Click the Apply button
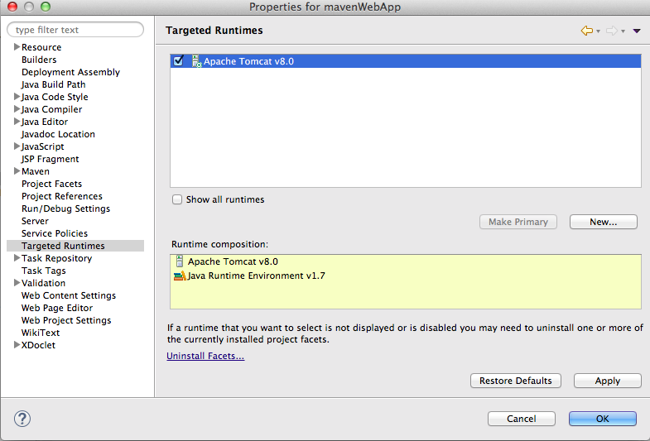 click(x=607, y=381)
